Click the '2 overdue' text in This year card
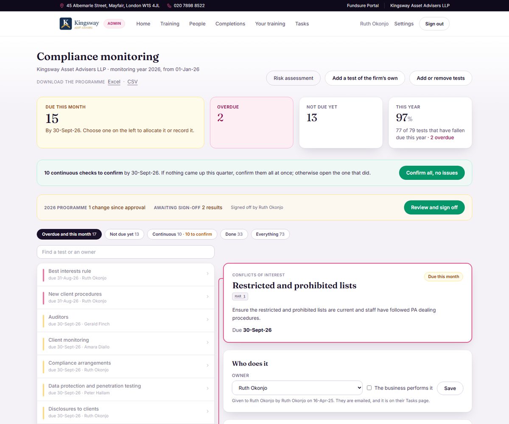 (x=442, y=137)
